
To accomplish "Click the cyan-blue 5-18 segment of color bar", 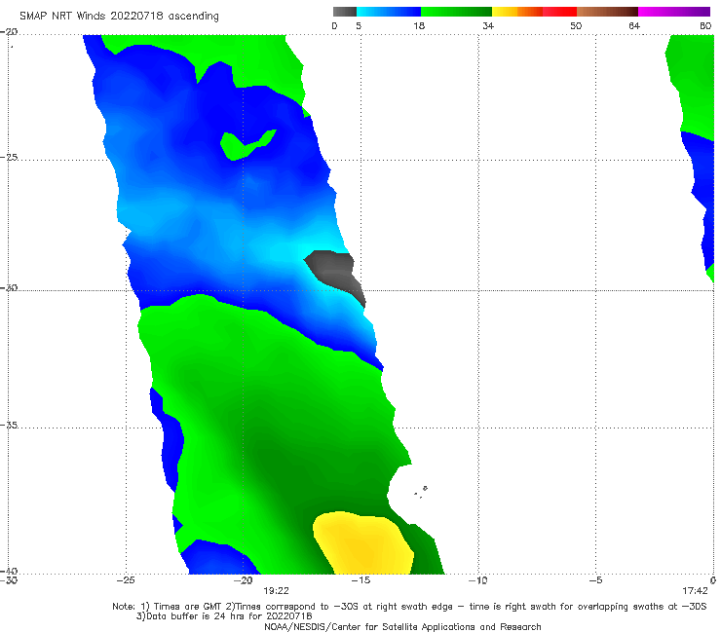I will pos(389,12).
